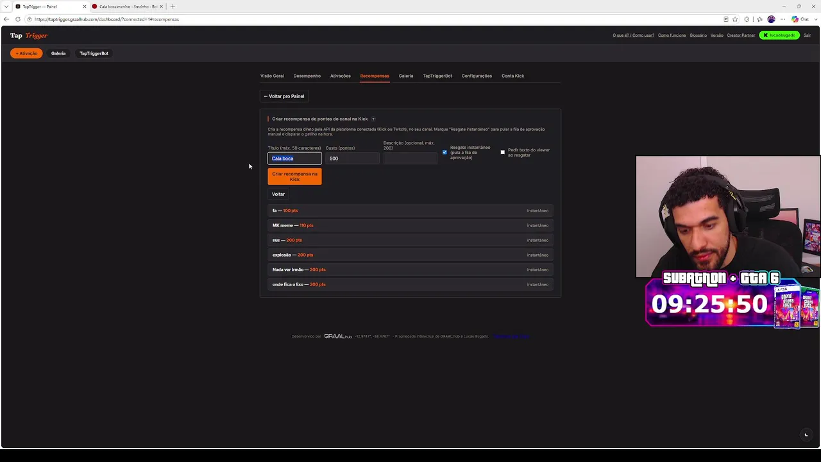The width and height of the screenshot is (821, 462).
Task: Open the TapTriggerBot dashboard tab
Action: tap(437, 76)
